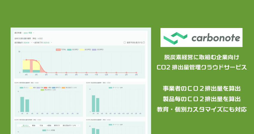Toggle the SCOPE2 legend swatch in main chart
The width and height of the screenshot is (254, 134).
click(x=82, y=50)
